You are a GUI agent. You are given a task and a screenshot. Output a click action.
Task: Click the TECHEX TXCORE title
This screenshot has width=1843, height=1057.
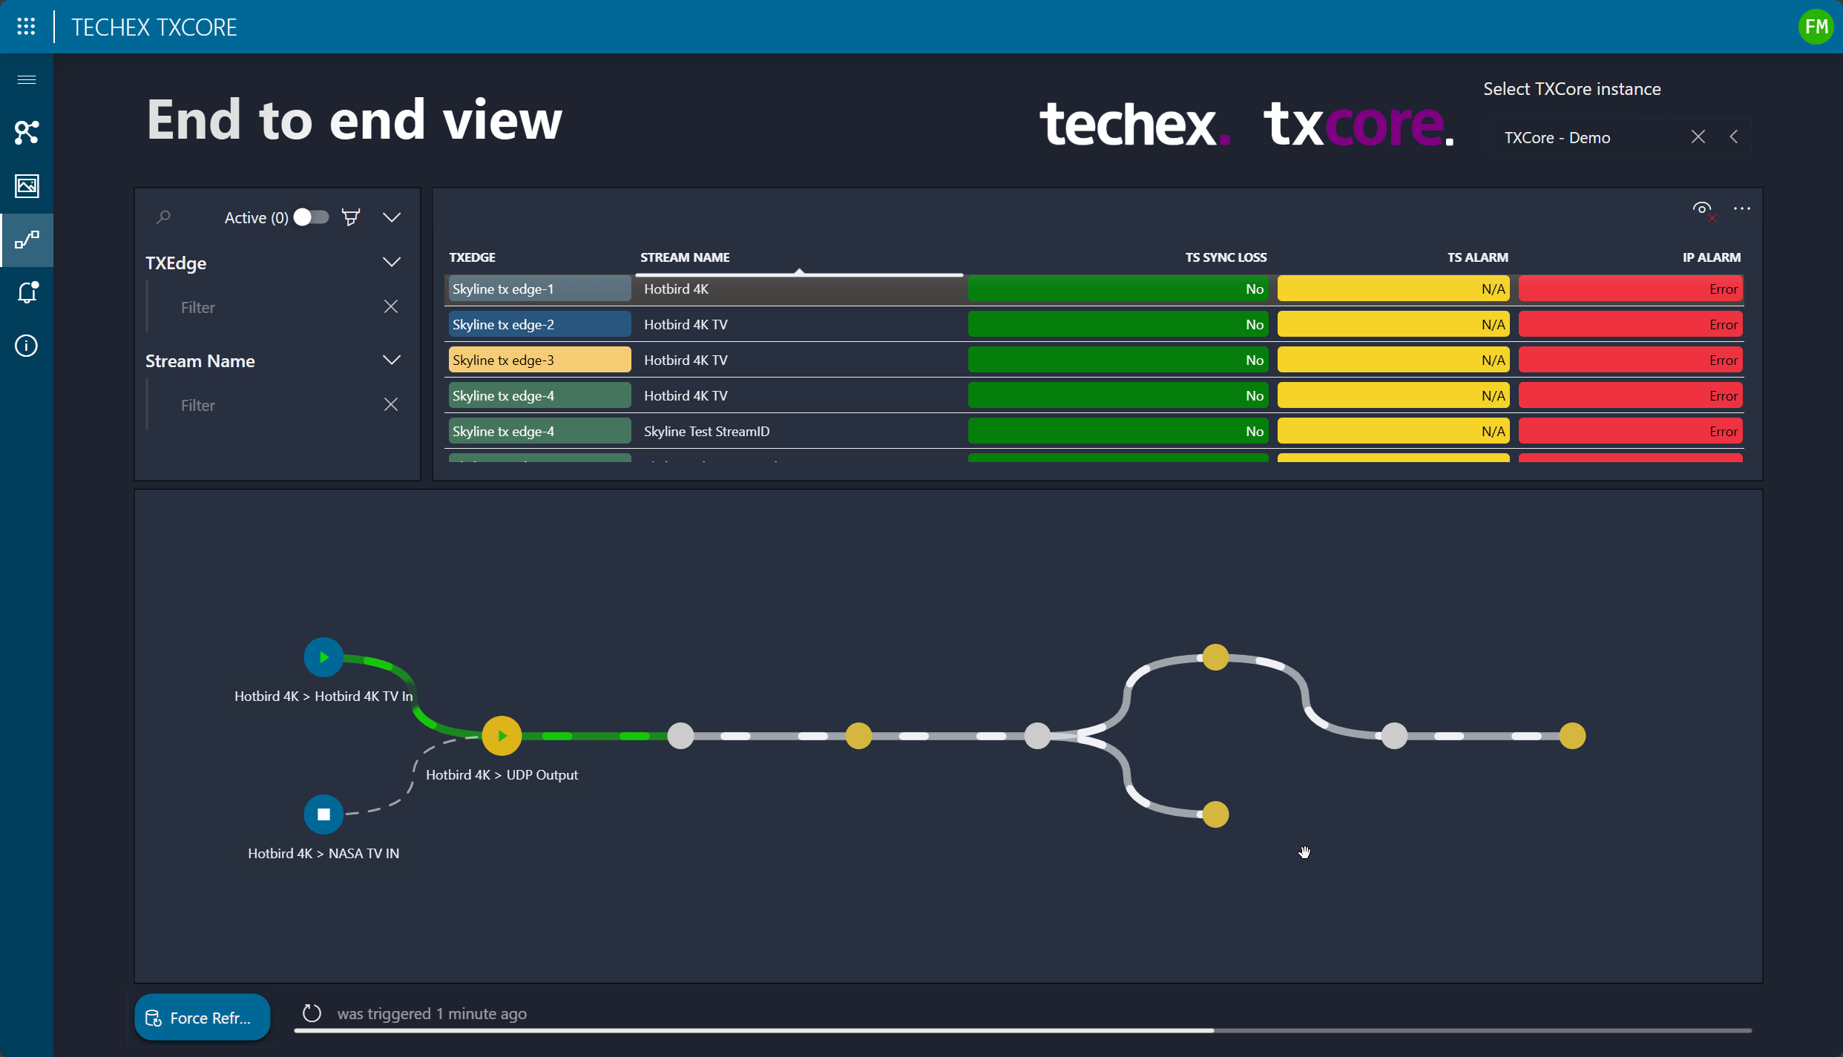154,27
